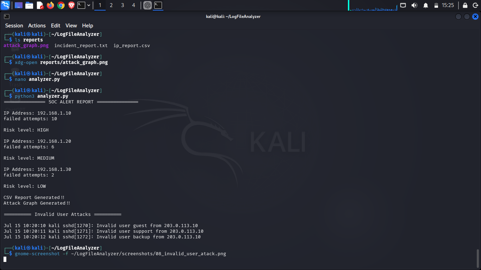The image size is (481, 270).
Task: Click 'Attack Graph Generated!!' line
Action: [37, 203]
